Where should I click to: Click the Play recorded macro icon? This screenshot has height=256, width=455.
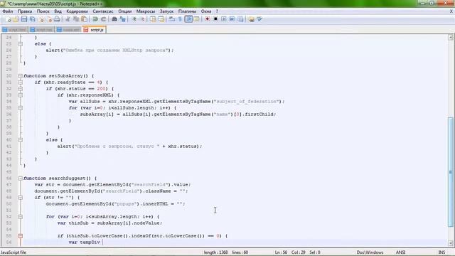(x=224, y=19)
